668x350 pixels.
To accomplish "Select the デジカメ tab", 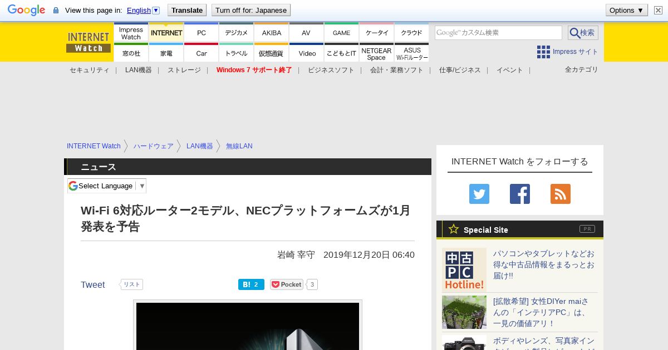I will 236,33.
